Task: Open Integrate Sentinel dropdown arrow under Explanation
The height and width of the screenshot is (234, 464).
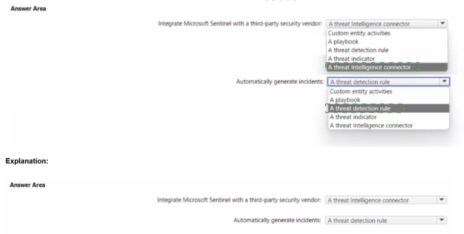Action: (x=442, y=200)
